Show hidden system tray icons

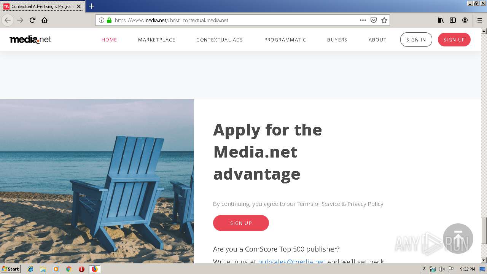[x=424, y=269]
